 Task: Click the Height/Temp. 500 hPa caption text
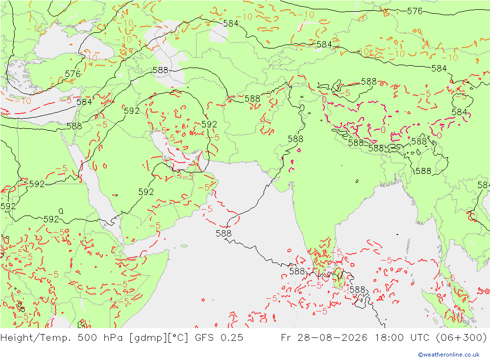63,338
